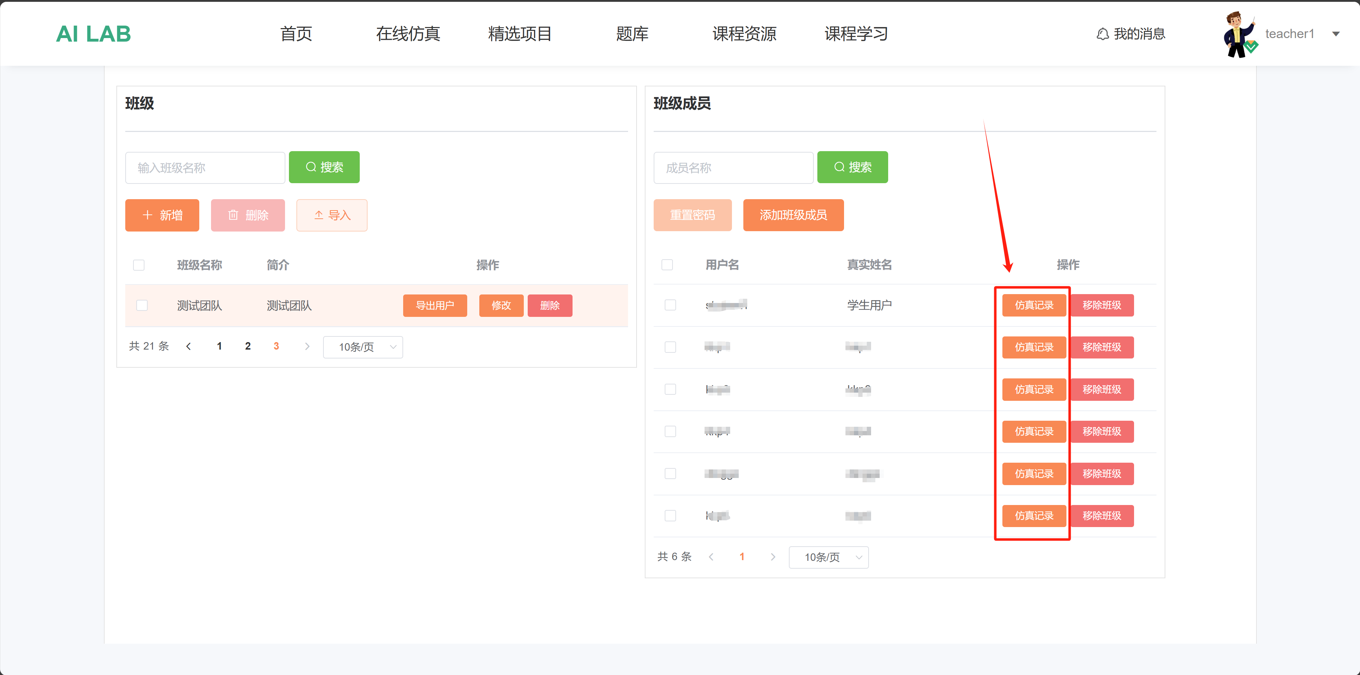
Task: Click 添加班级成员 button
Action: coord(793,215)
